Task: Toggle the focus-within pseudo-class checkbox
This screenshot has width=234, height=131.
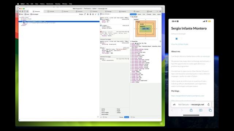Action: [101, 114]
